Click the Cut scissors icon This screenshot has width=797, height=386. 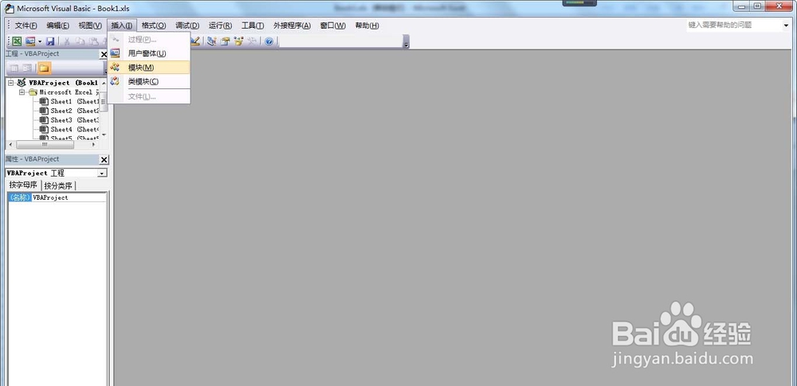[67, 41]
